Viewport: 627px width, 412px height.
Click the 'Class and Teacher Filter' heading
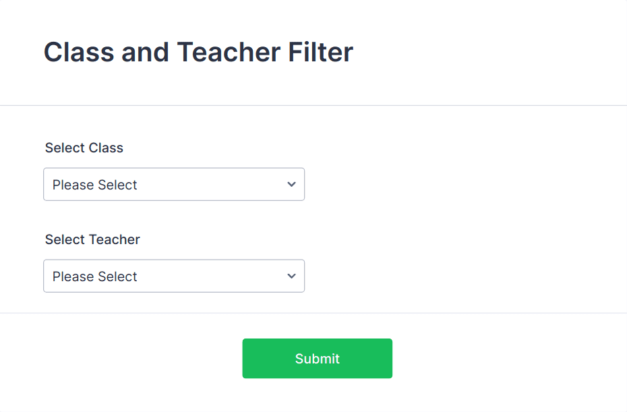[198, 52]
